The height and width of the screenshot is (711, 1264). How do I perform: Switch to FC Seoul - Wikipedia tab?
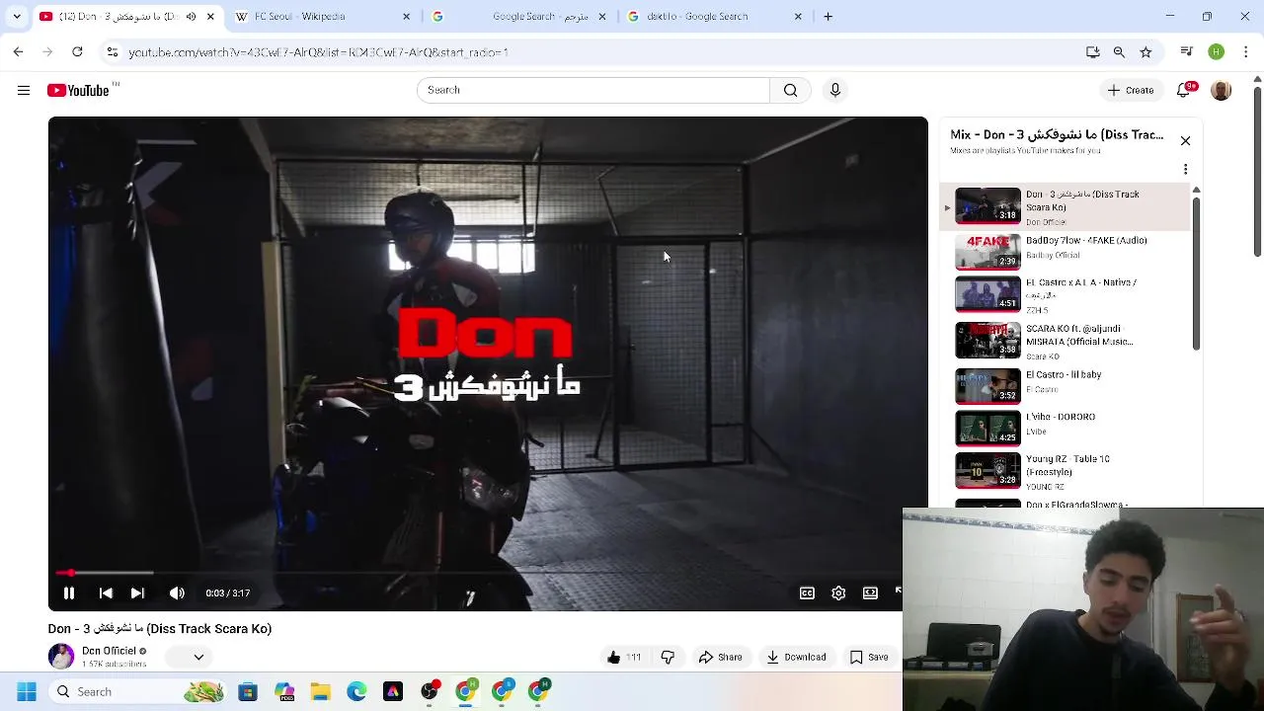(323, 16)
